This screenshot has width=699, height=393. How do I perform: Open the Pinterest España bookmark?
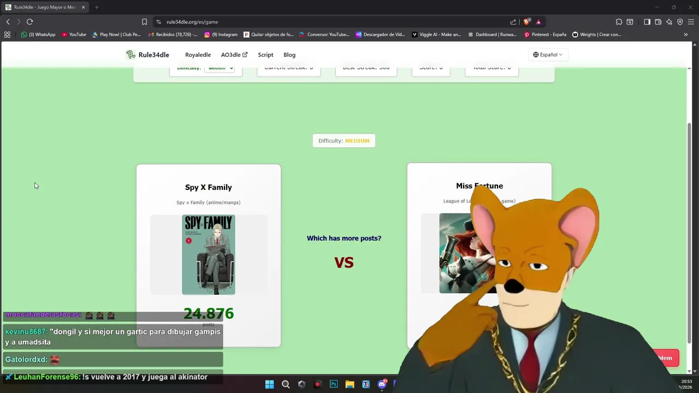tap(545, 34)
